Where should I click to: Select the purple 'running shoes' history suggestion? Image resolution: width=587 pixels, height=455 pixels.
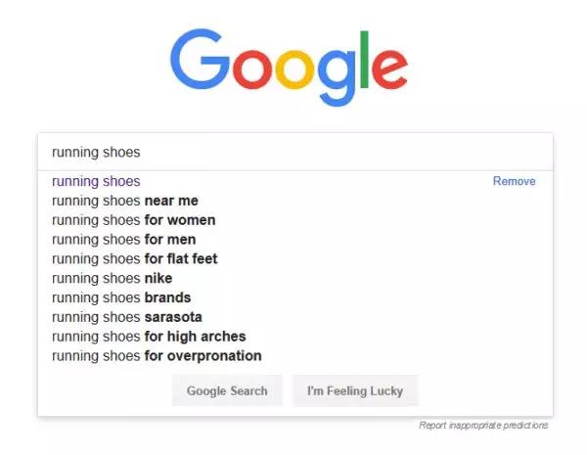(96, 181)
